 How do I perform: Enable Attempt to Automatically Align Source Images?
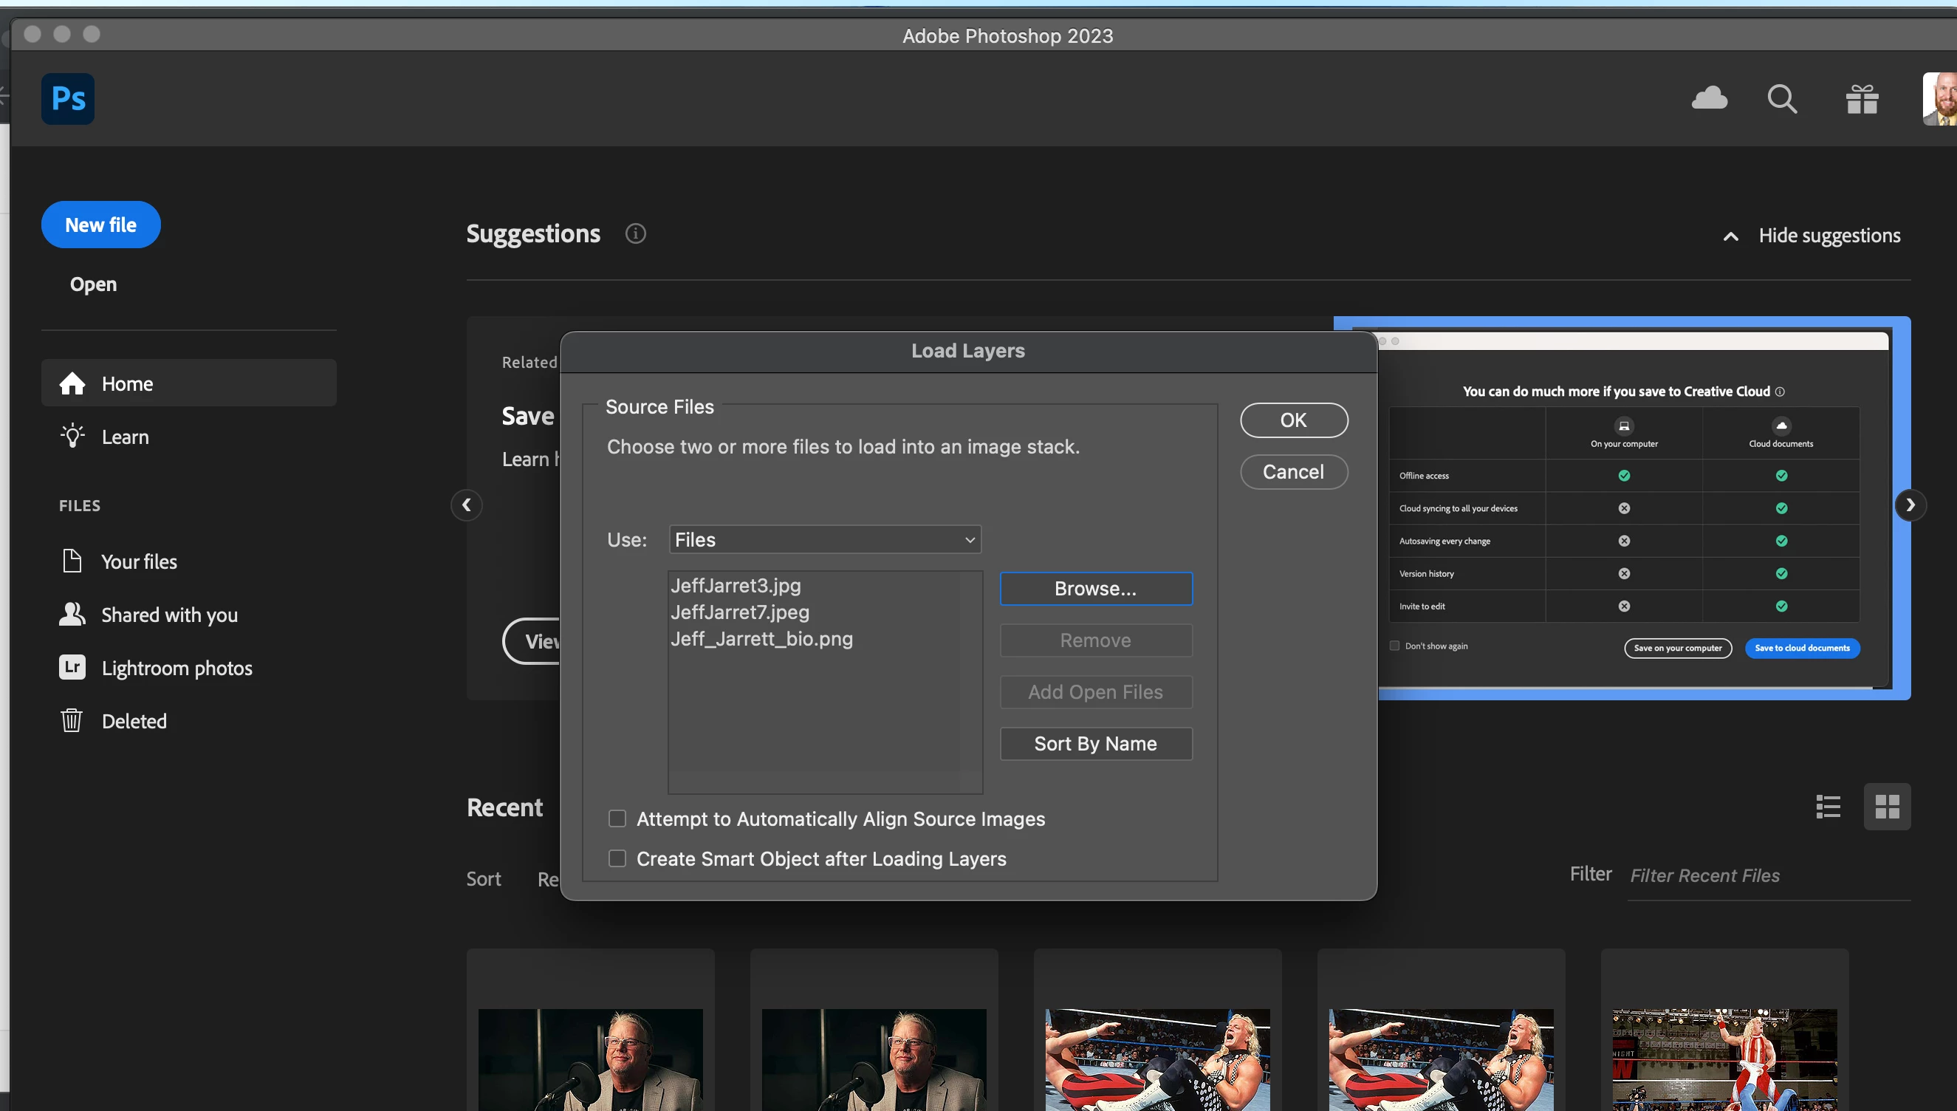[x=617, y=818]
